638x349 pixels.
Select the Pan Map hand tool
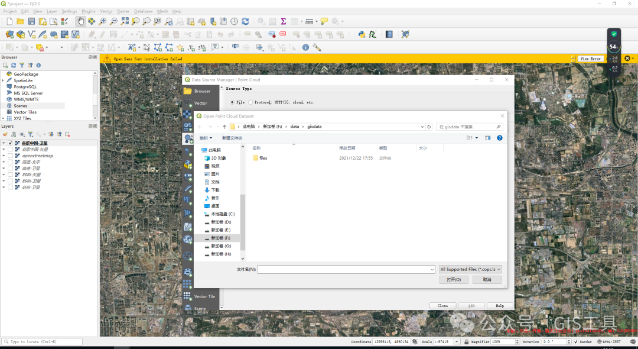click(80, 21)
